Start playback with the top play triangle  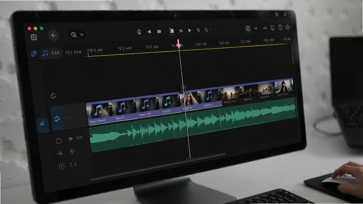point(190,30)
